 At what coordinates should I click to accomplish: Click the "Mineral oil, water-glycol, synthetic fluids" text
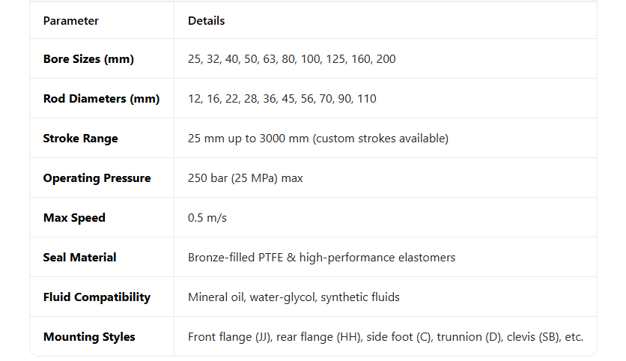click(294, 297)
